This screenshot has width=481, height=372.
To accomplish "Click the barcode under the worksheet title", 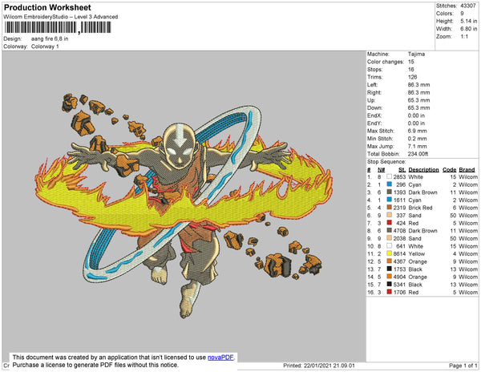I will tap(58, 27).
